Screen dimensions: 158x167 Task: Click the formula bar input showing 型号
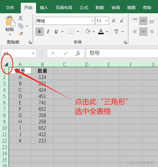click(x=122, y=53)
